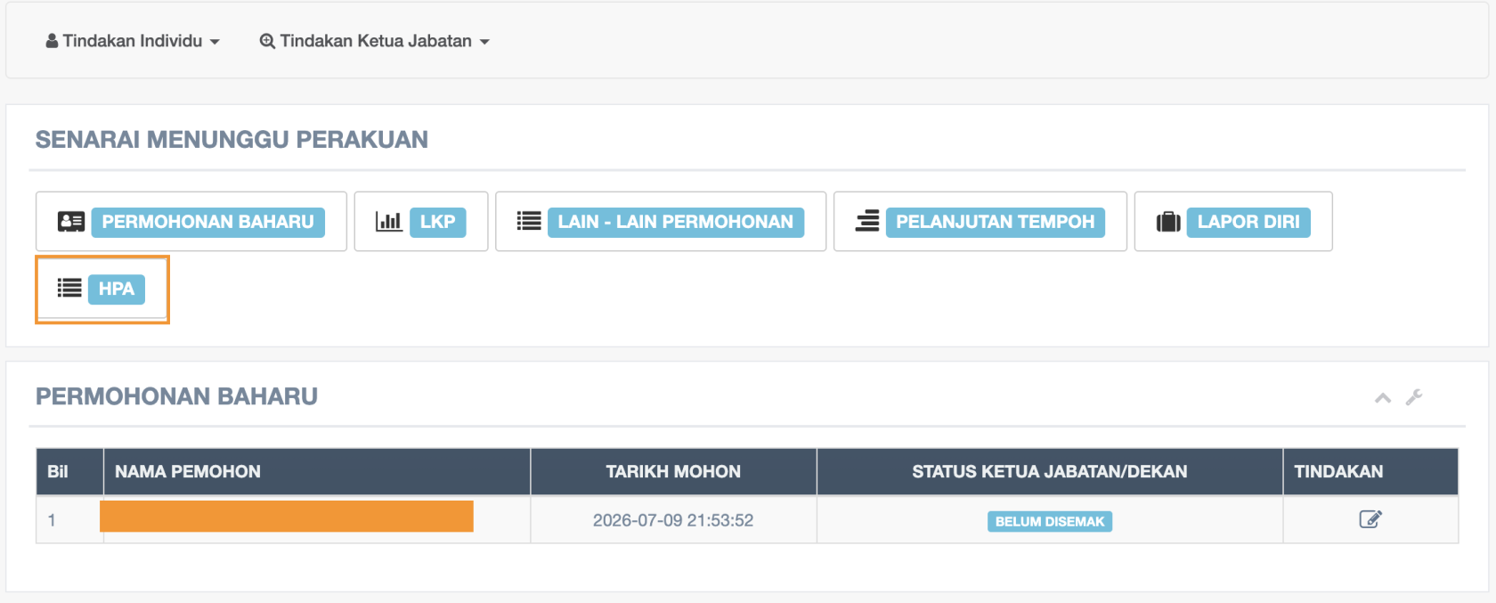The width and height of the screenshot is (1496, 603).
Task: Click the SENARAI MENUNGGU PERAKUAN heading
Action: pos(232,140)
